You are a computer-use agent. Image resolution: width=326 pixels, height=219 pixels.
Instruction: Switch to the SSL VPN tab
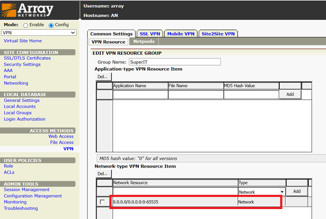pos(150,34)
